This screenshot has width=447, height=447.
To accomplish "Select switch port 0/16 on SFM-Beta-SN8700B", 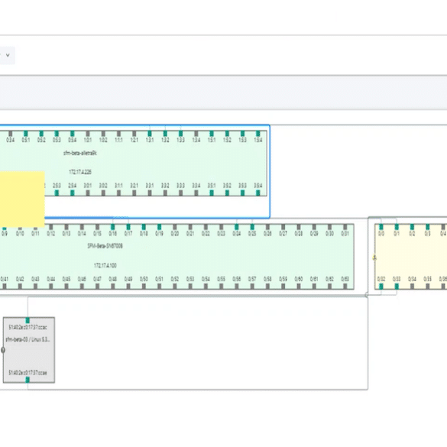I will 113,227.
